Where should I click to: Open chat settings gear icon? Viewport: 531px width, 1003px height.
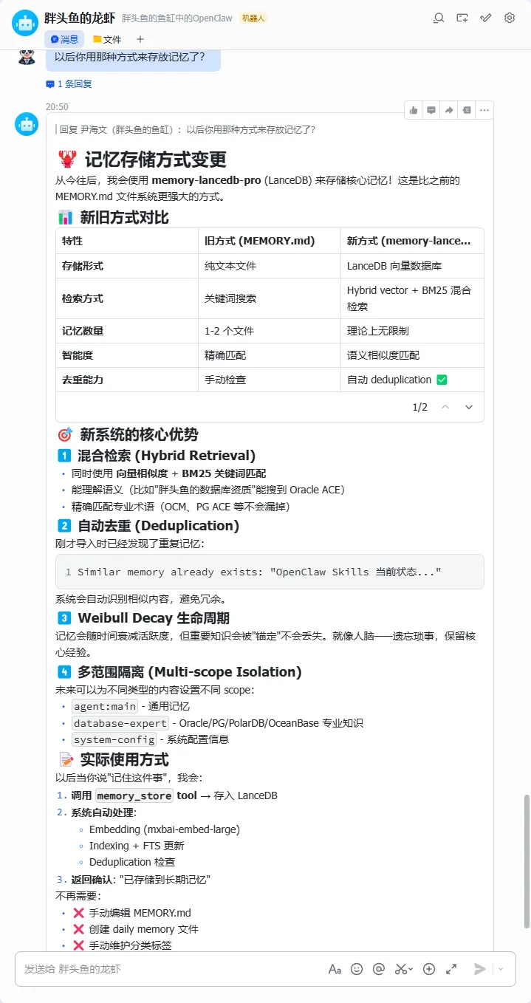click(x=510, y=18)
